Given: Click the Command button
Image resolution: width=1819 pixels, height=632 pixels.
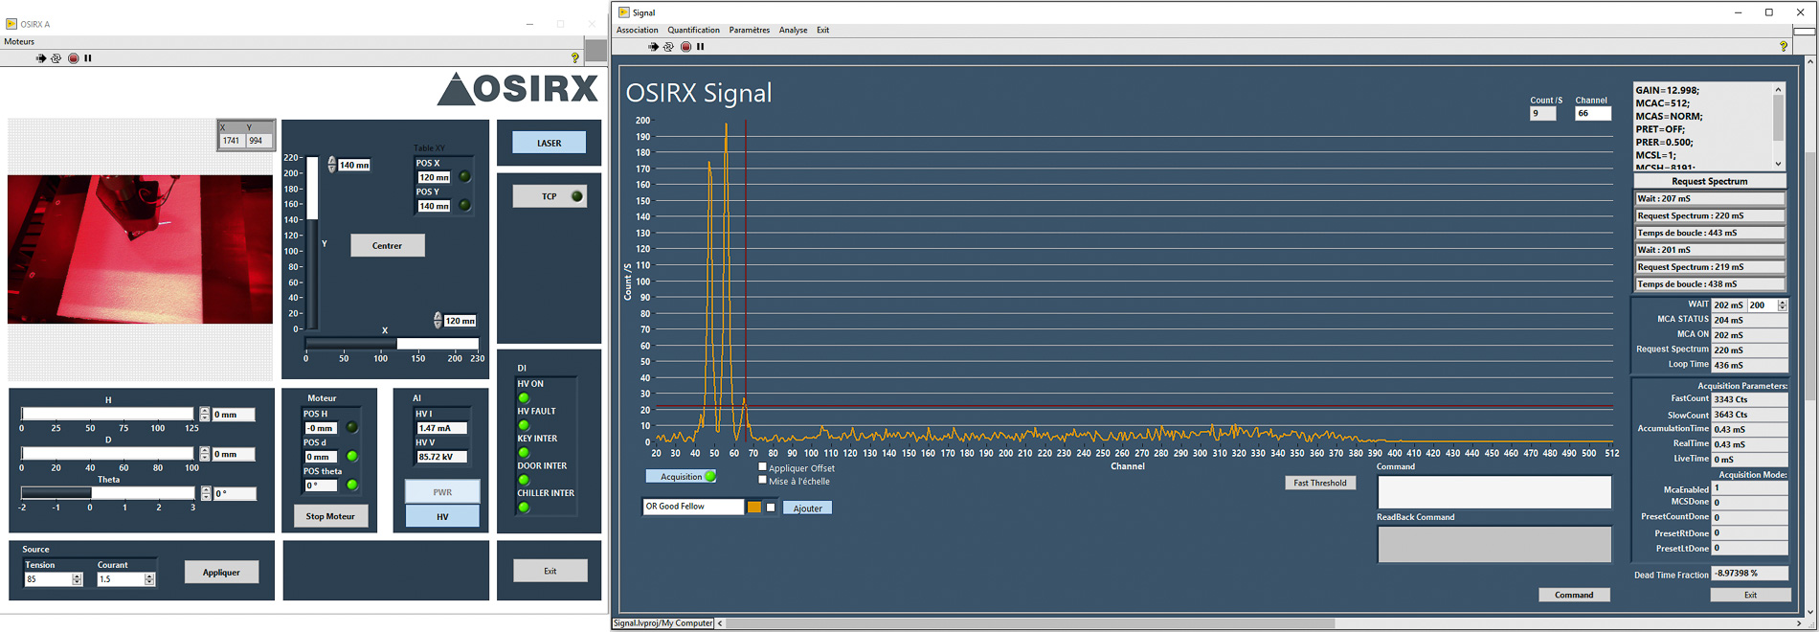Looking at the screenshot, I should (1574, 595).
